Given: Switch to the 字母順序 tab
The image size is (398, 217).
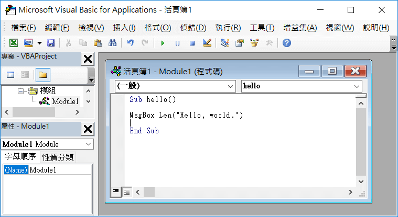Looking at the screenshot, I should coord(20,156).
